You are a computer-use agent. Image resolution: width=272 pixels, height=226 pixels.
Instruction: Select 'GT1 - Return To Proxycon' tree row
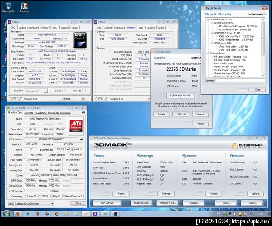(238, 26)
